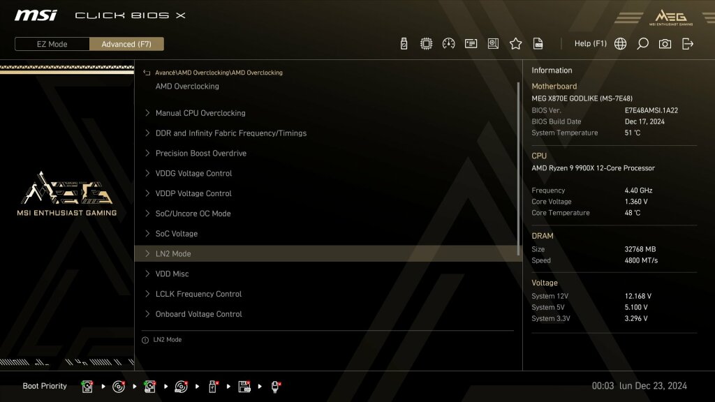715x402 pixels.
Task: Go back using the breadcrumb return arrow
Action: pos(147,73)
